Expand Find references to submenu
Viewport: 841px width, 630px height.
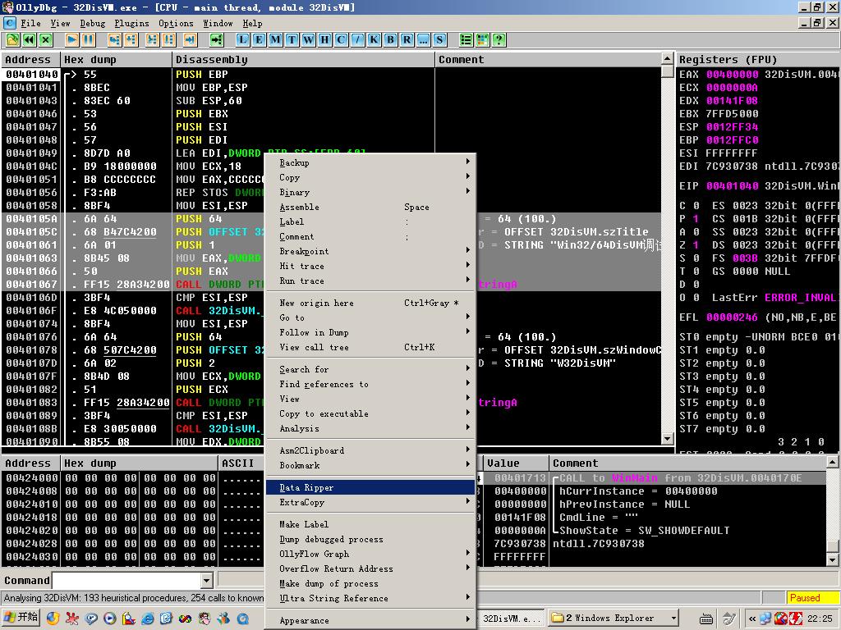370,384
